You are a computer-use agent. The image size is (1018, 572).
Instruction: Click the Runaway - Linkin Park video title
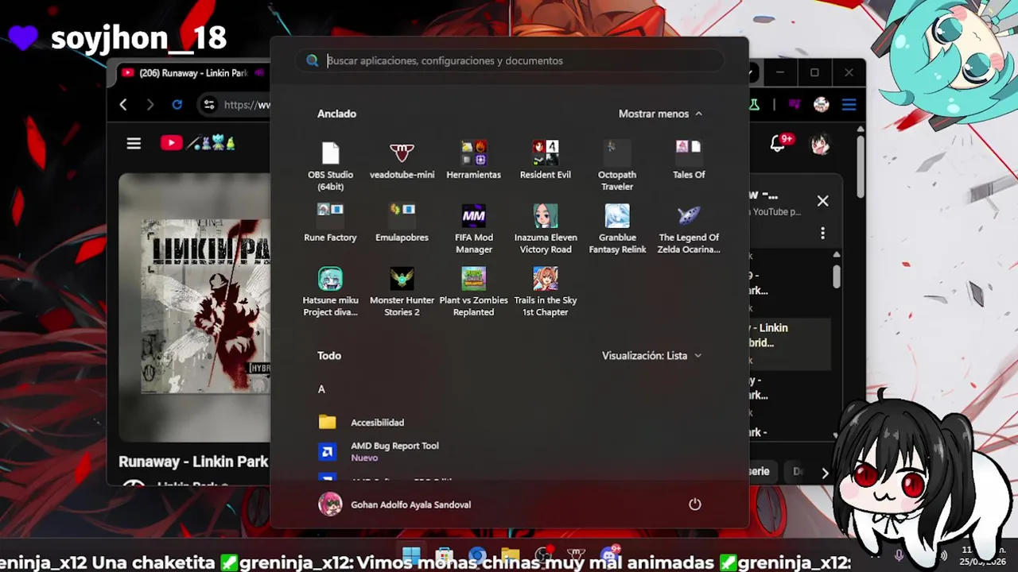193,462
